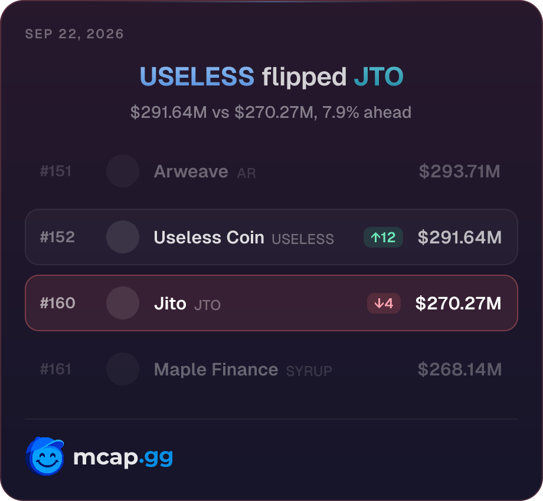The width and height of the screenshot is (543, 501).
Task: Click the 7.9% ahead subtitle text
Action: 367,113
